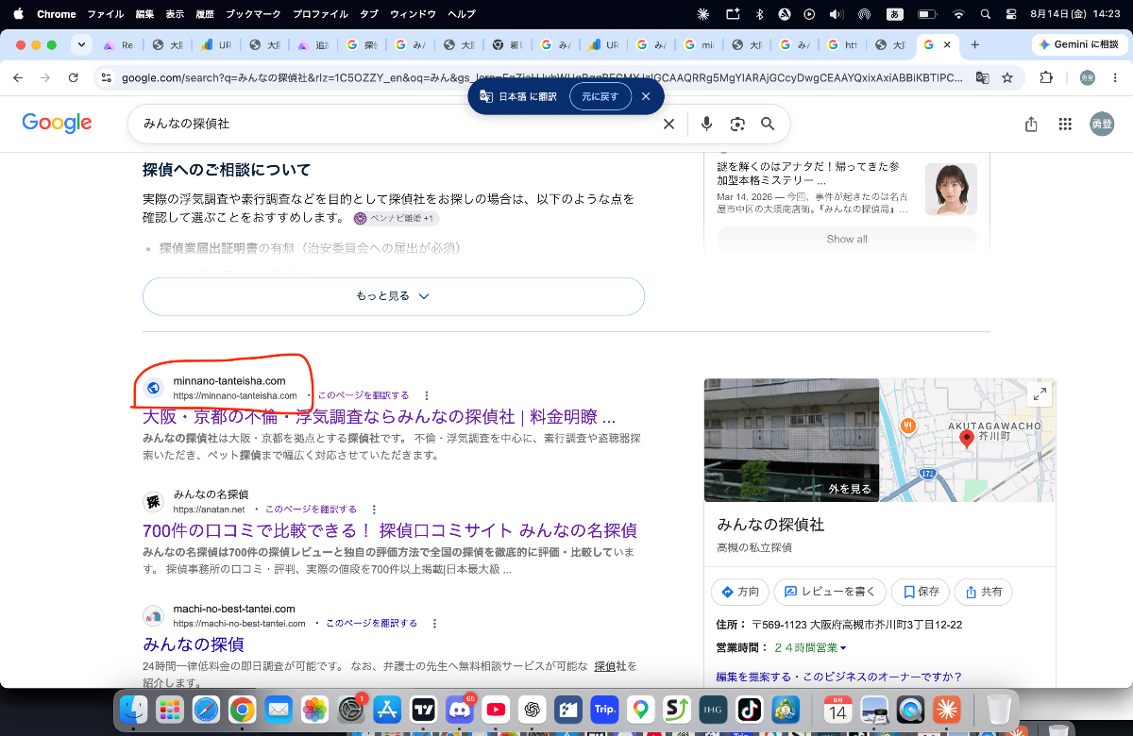Click into the みんなの探偵社 search field
The height and width of the screenshot is (736, 1133).
397,124
